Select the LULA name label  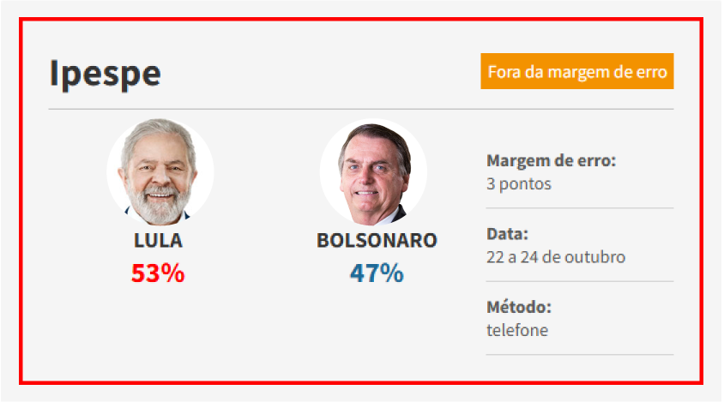pos(159,241)
